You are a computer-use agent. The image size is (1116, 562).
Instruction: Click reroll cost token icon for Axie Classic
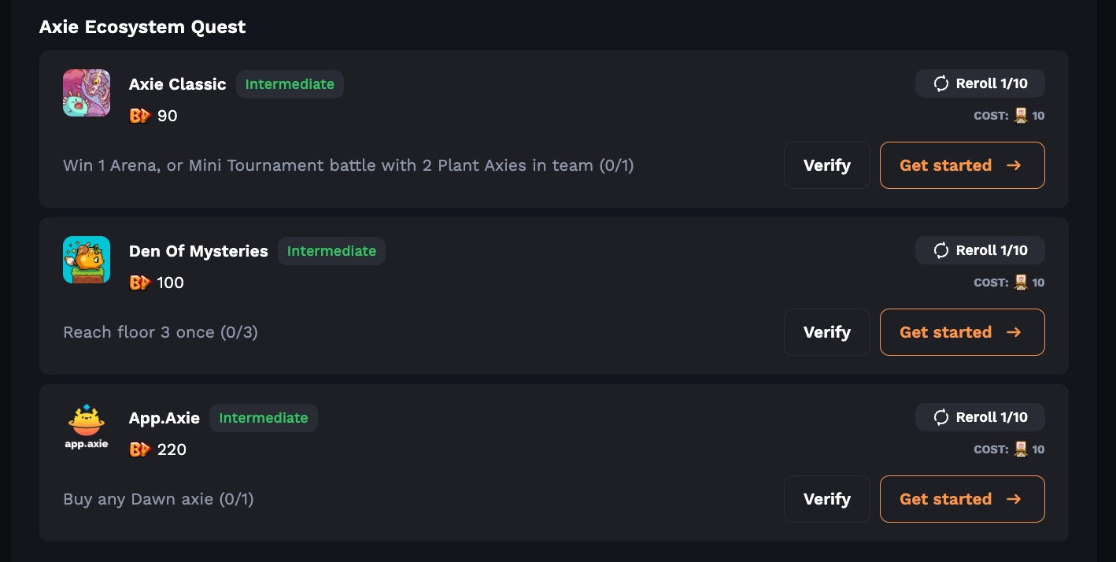tap(1021, 116)
